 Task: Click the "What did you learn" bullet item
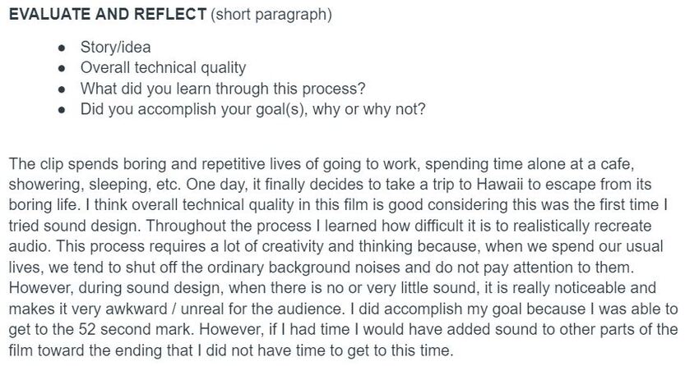coord(222,88)
